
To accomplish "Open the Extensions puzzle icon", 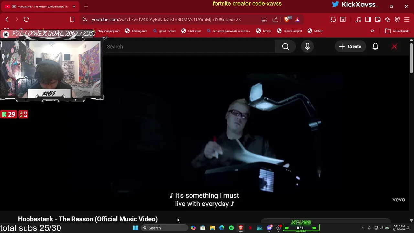I will 333,19.
